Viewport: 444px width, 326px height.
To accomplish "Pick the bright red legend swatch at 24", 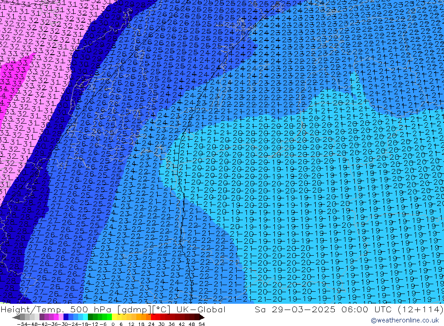I will [153, 317].
